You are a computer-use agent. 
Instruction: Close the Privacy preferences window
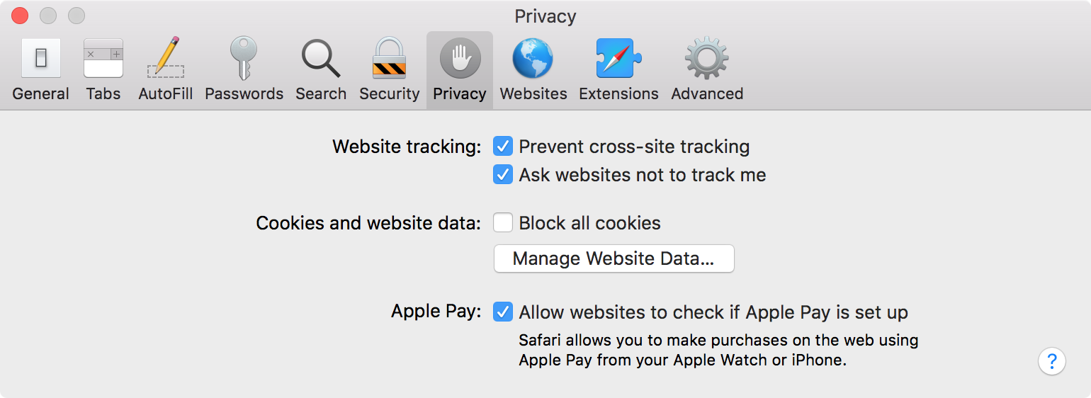(20, 16)
